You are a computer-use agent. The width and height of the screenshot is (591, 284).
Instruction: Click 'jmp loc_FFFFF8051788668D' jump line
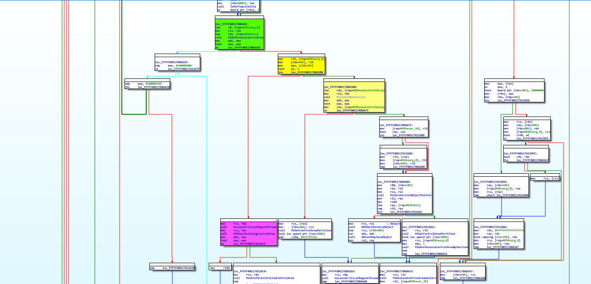403,167
